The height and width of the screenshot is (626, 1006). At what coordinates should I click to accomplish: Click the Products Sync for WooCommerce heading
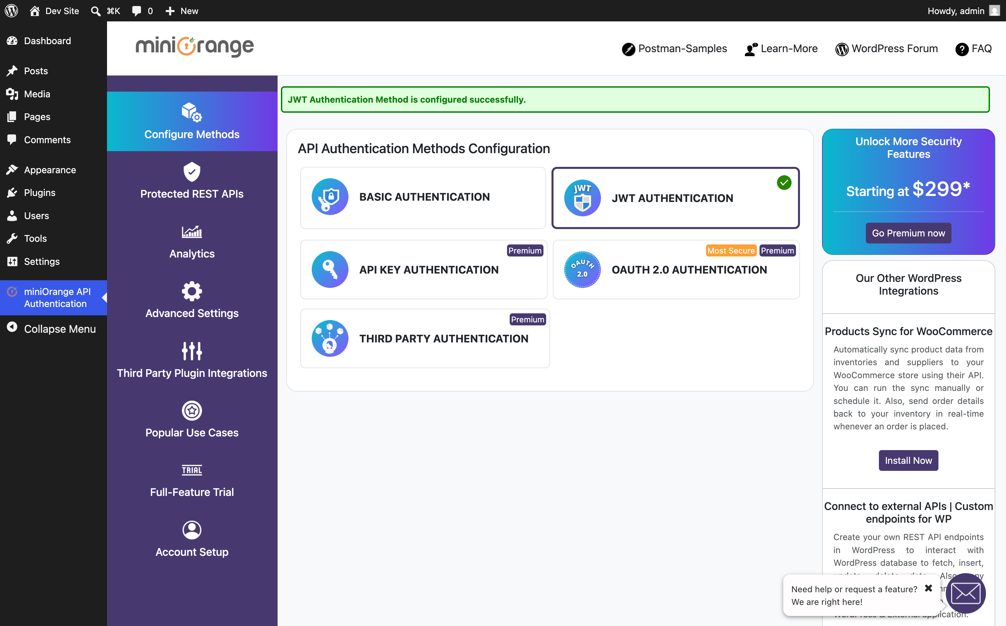tap(908, 331)
